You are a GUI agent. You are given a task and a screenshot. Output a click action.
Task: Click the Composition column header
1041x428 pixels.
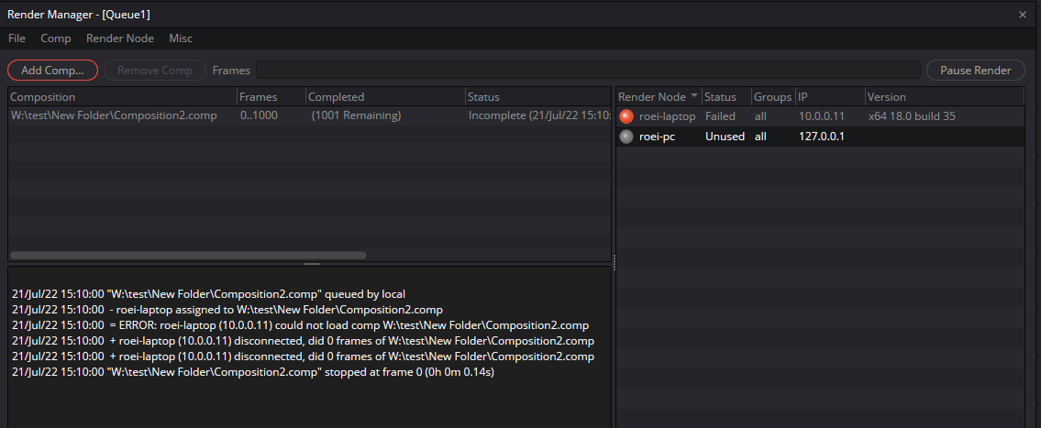122,97
